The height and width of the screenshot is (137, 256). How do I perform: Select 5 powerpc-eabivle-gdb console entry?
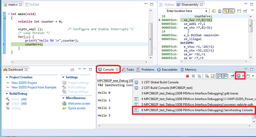click(194, 104)
